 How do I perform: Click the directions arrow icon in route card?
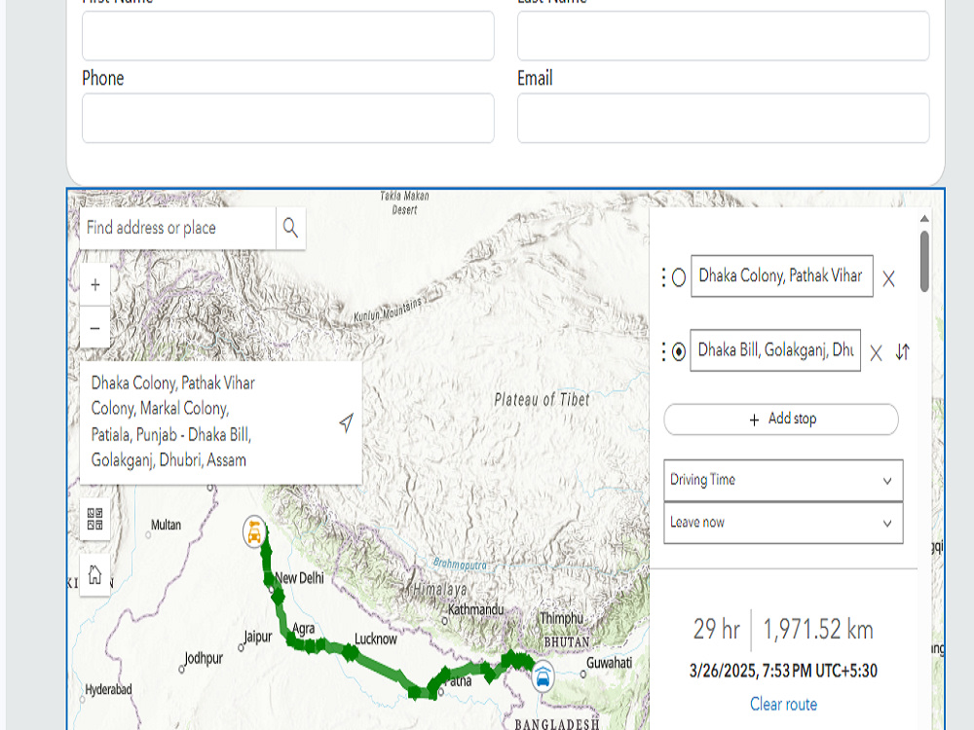click(x=346, y=422)
